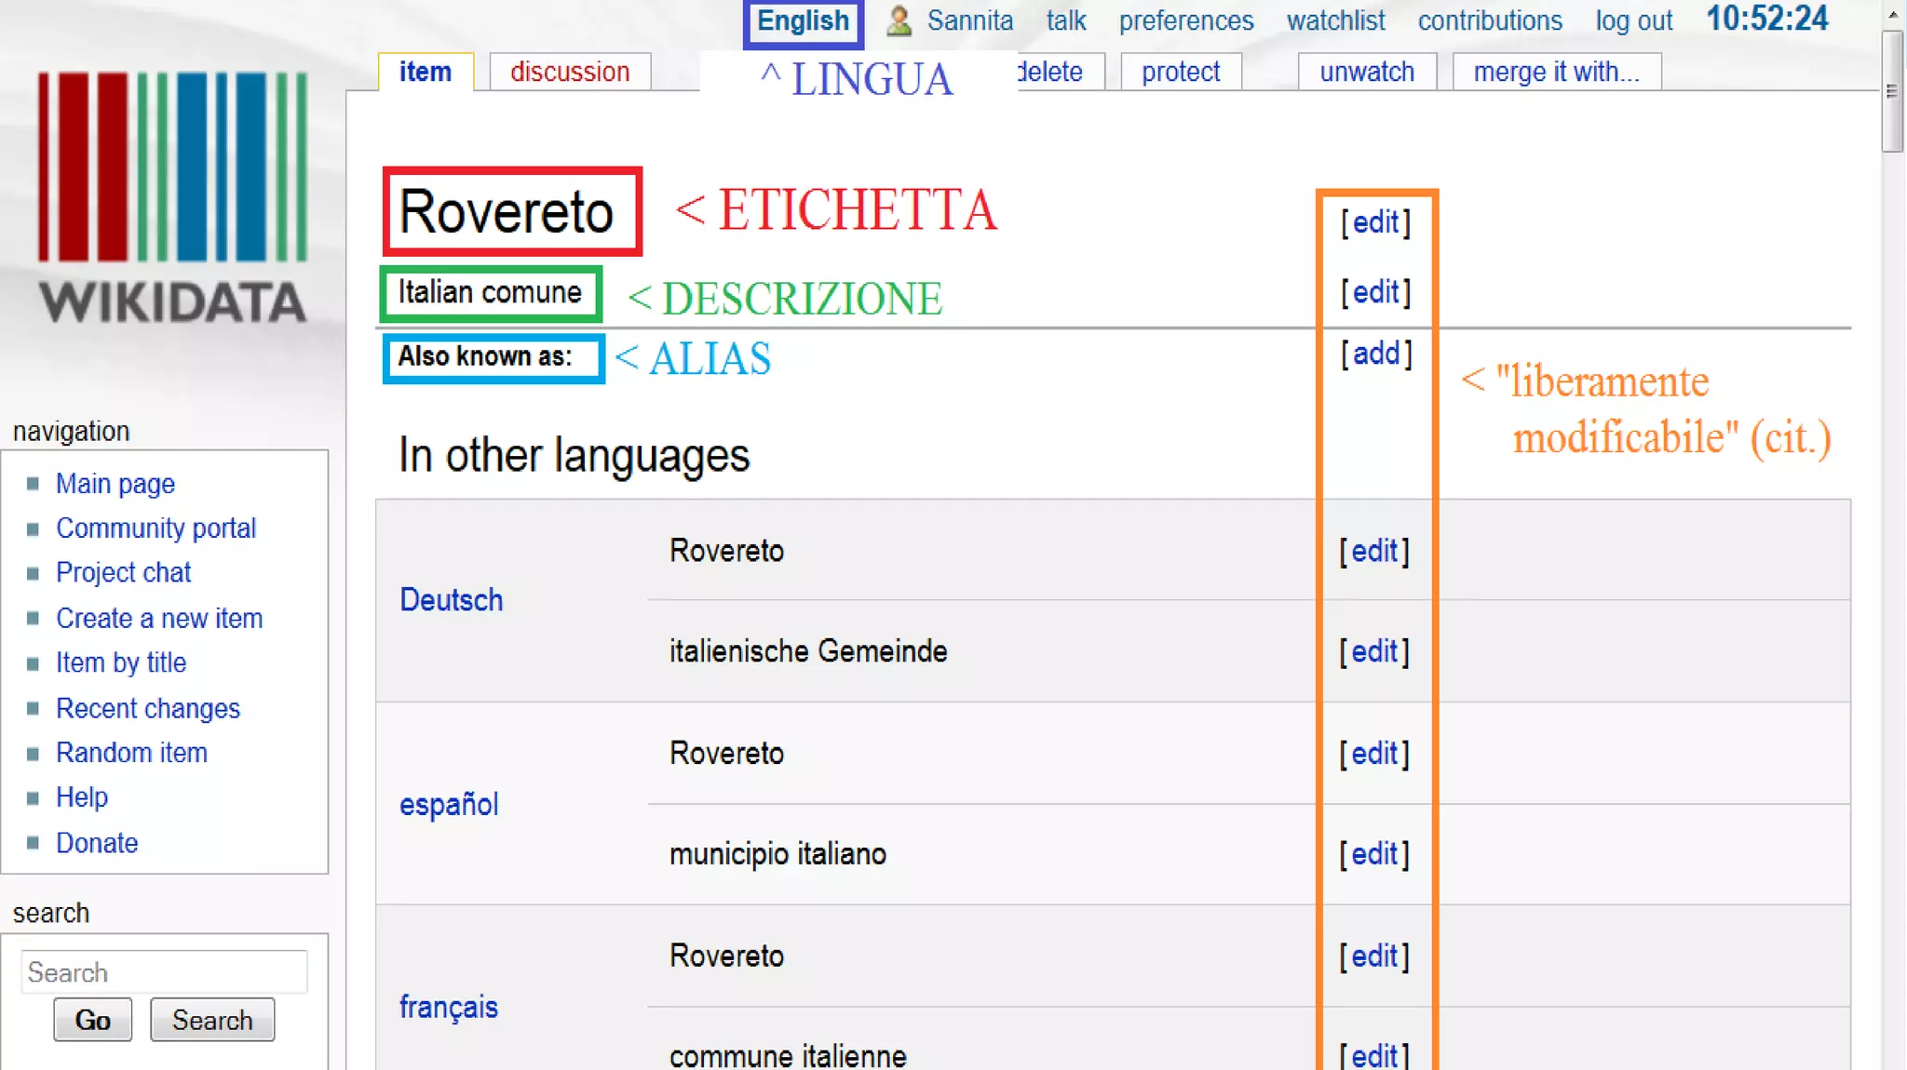This screenshot has width=1907, height=1070.
Task: Click the vertical scrollbar thumb
Action: 1891,91
